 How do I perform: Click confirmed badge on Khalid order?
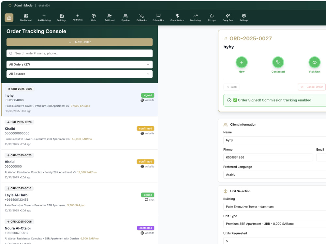(145, 129)
